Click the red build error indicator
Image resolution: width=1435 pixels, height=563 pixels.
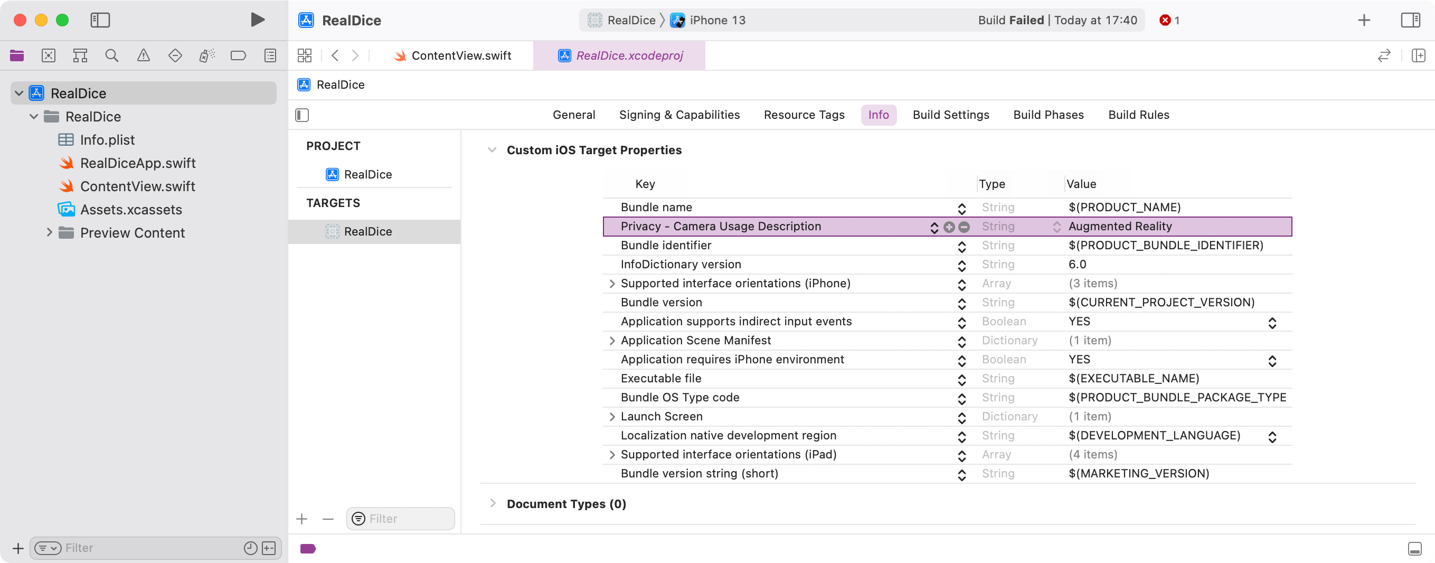click(x=1169, y=20)
